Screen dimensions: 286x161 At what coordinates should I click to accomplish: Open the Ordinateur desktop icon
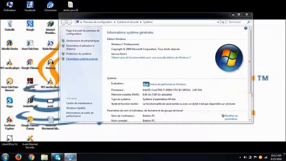[x=9, y=6]
